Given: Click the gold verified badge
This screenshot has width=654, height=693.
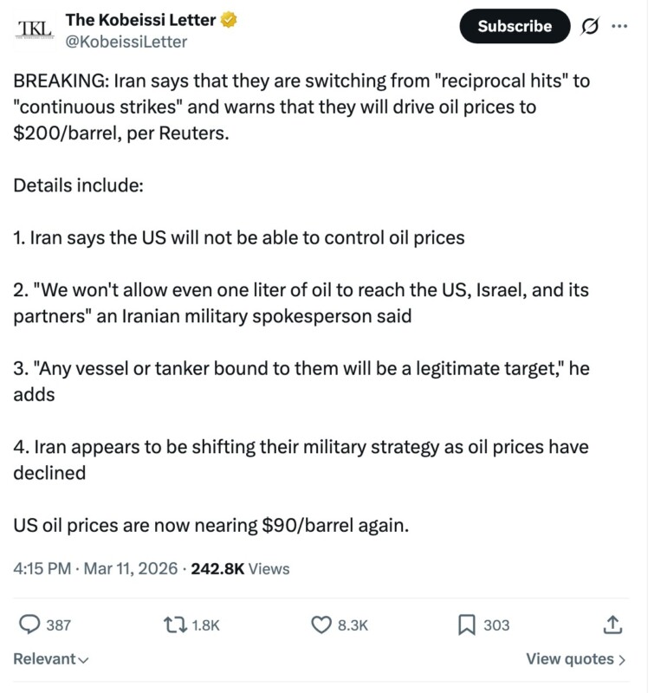Looking at the screenshot, I should pos(230,20).
